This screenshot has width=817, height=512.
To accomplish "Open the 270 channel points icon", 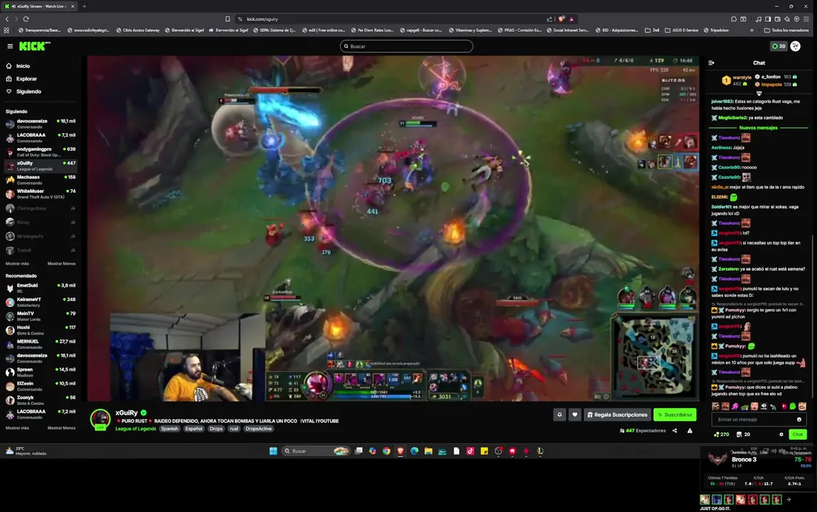I will click(722, 434).
